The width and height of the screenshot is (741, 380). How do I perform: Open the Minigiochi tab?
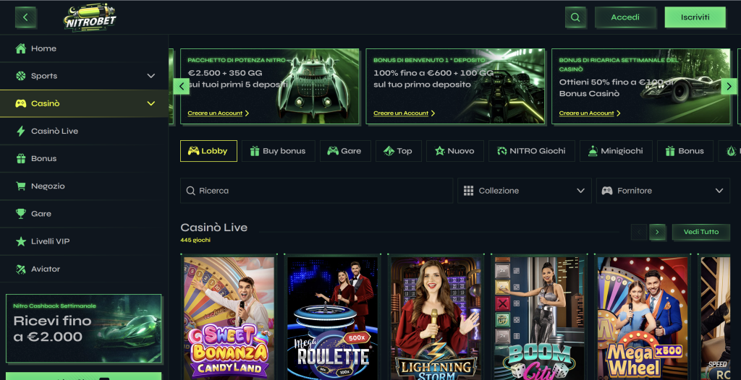[616, 151]
